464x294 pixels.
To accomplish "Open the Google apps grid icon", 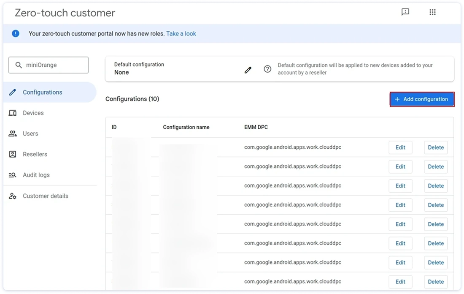I will (432, 12).
